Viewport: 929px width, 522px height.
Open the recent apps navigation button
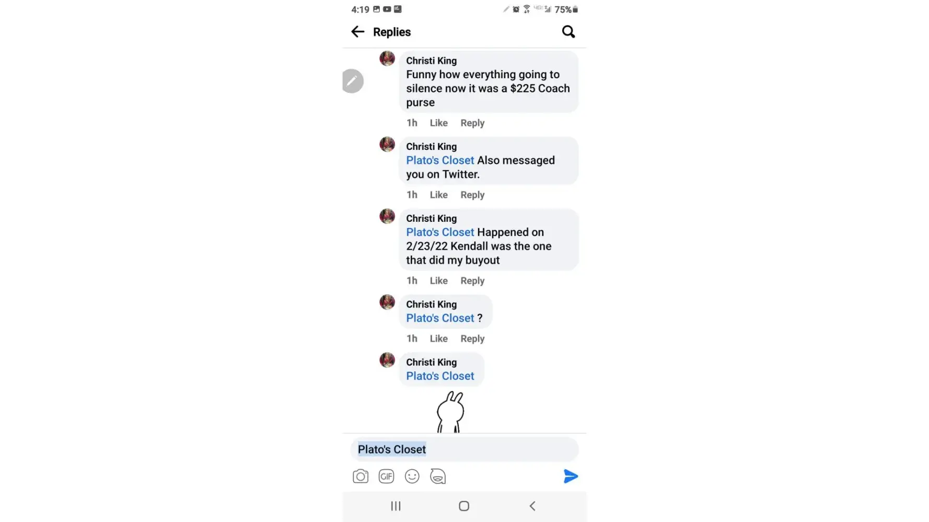(x=396, y=506)
